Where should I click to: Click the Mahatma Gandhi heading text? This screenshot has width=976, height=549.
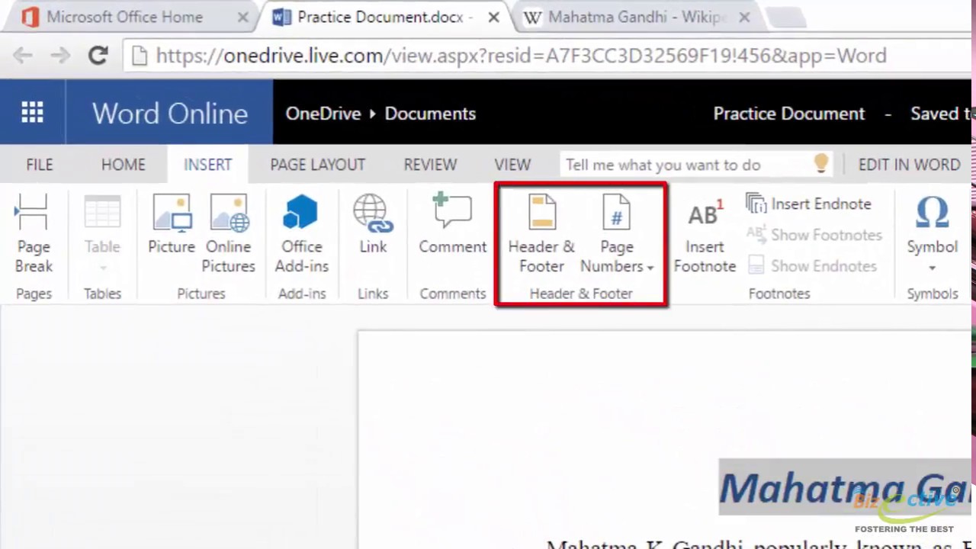click(x=845, y=487)
